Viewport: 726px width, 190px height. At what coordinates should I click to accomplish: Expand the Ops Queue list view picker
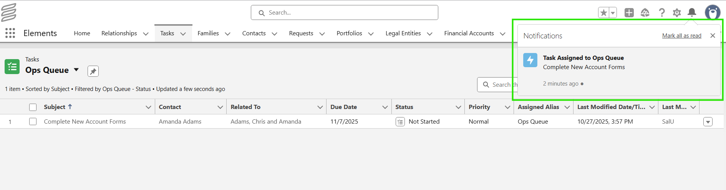point(76,70)
